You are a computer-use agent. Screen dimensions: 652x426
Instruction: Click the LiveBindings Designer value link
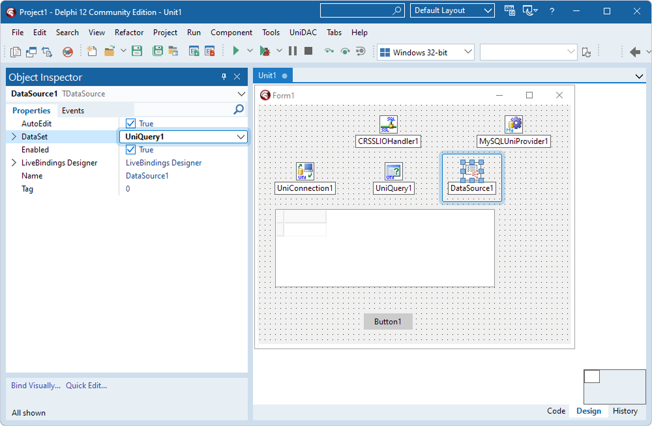pyautogui.click(x=164, y=162)
